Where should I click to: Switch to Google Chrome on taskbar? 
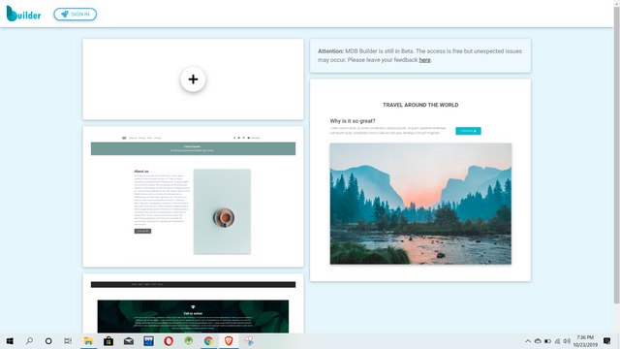[208, 341]
